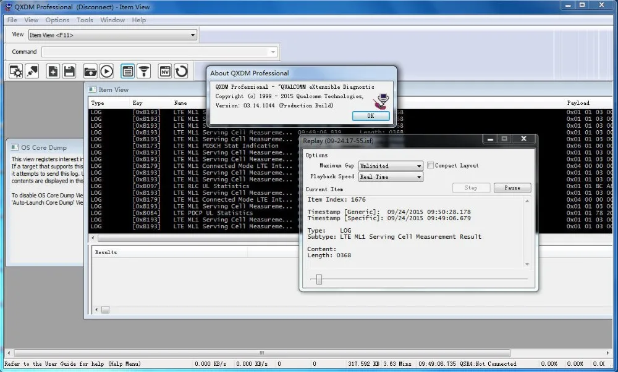618x372 pixels.
Task: Select the LTE PDCP UL Statistics row
Action: (213, 213)
